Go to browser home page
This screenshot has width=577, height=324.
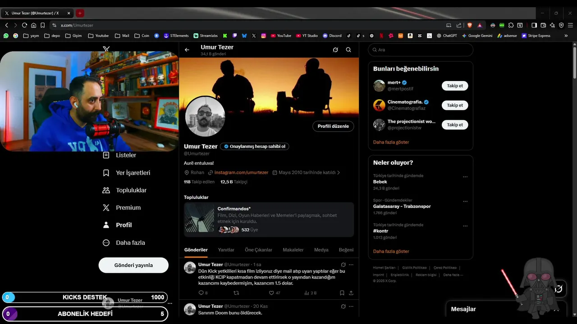(33, 25)
